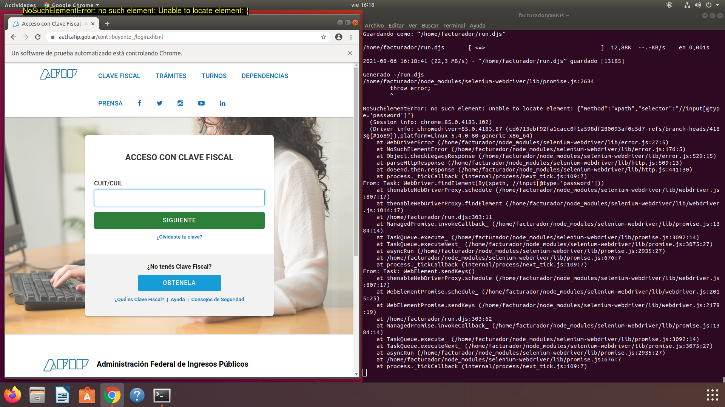Close the Acceso con Clave Fiscal tab
The image size is (725, 407).
93,24
